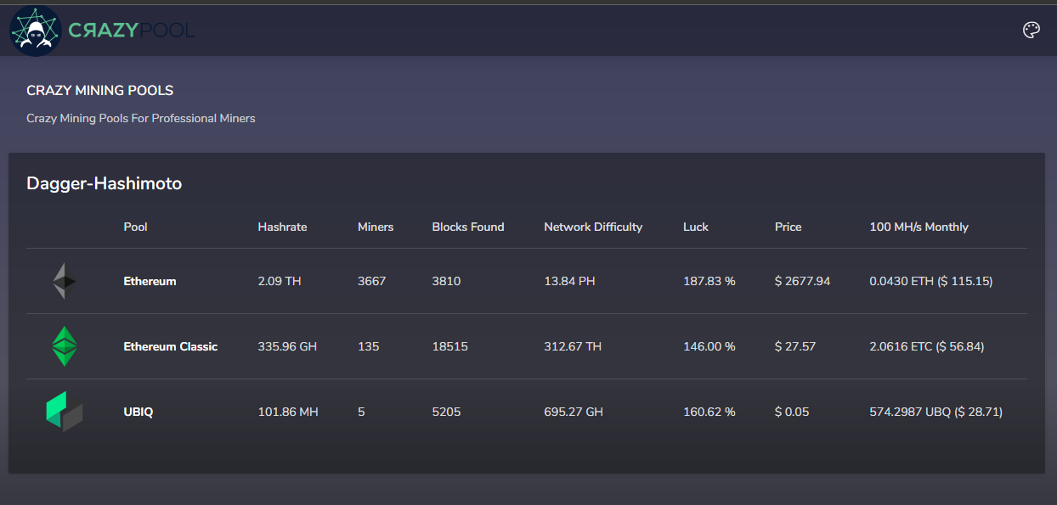This screenshot has height=505, width=1057.
Task: Click the Dagger-Hashimoto section heading
Action: coord(104,183)
